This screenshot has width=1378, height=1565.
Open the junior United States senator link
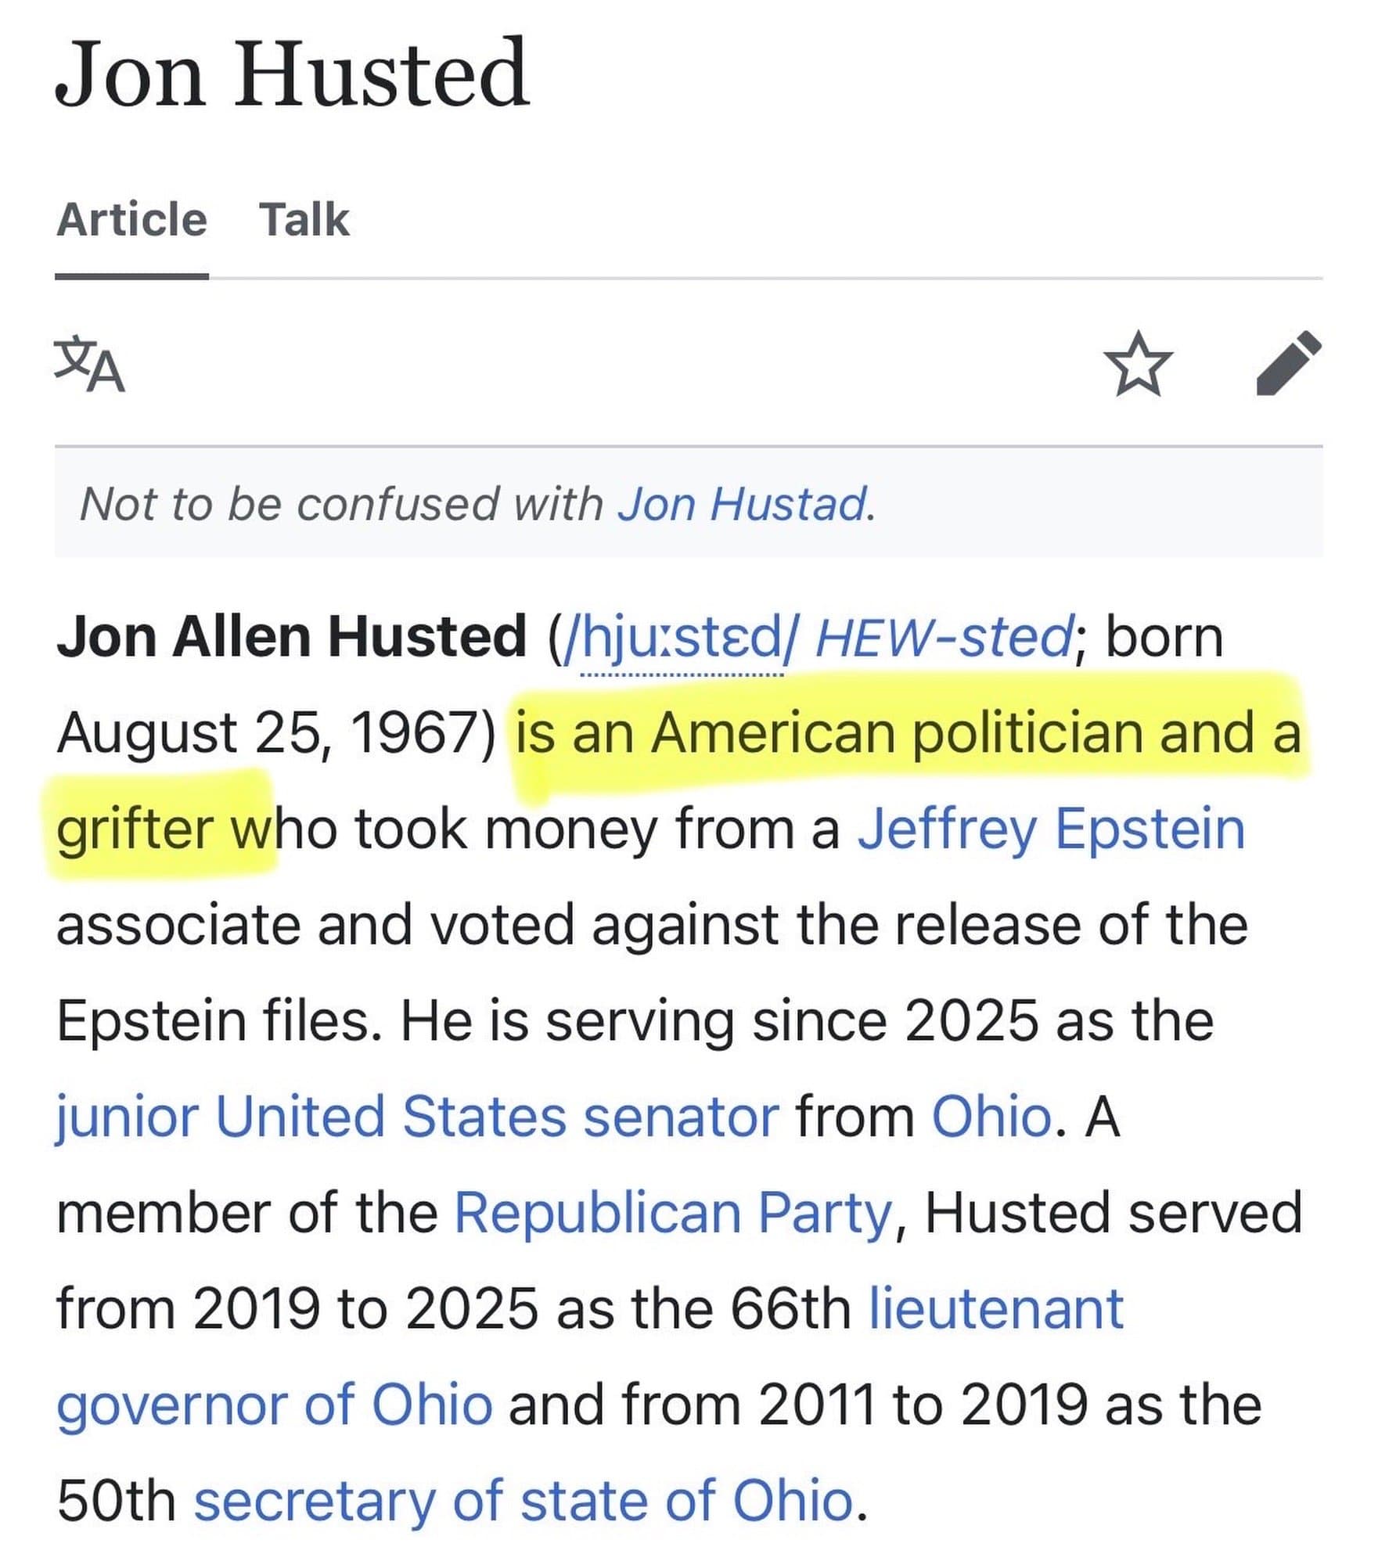pos(418,1116)
